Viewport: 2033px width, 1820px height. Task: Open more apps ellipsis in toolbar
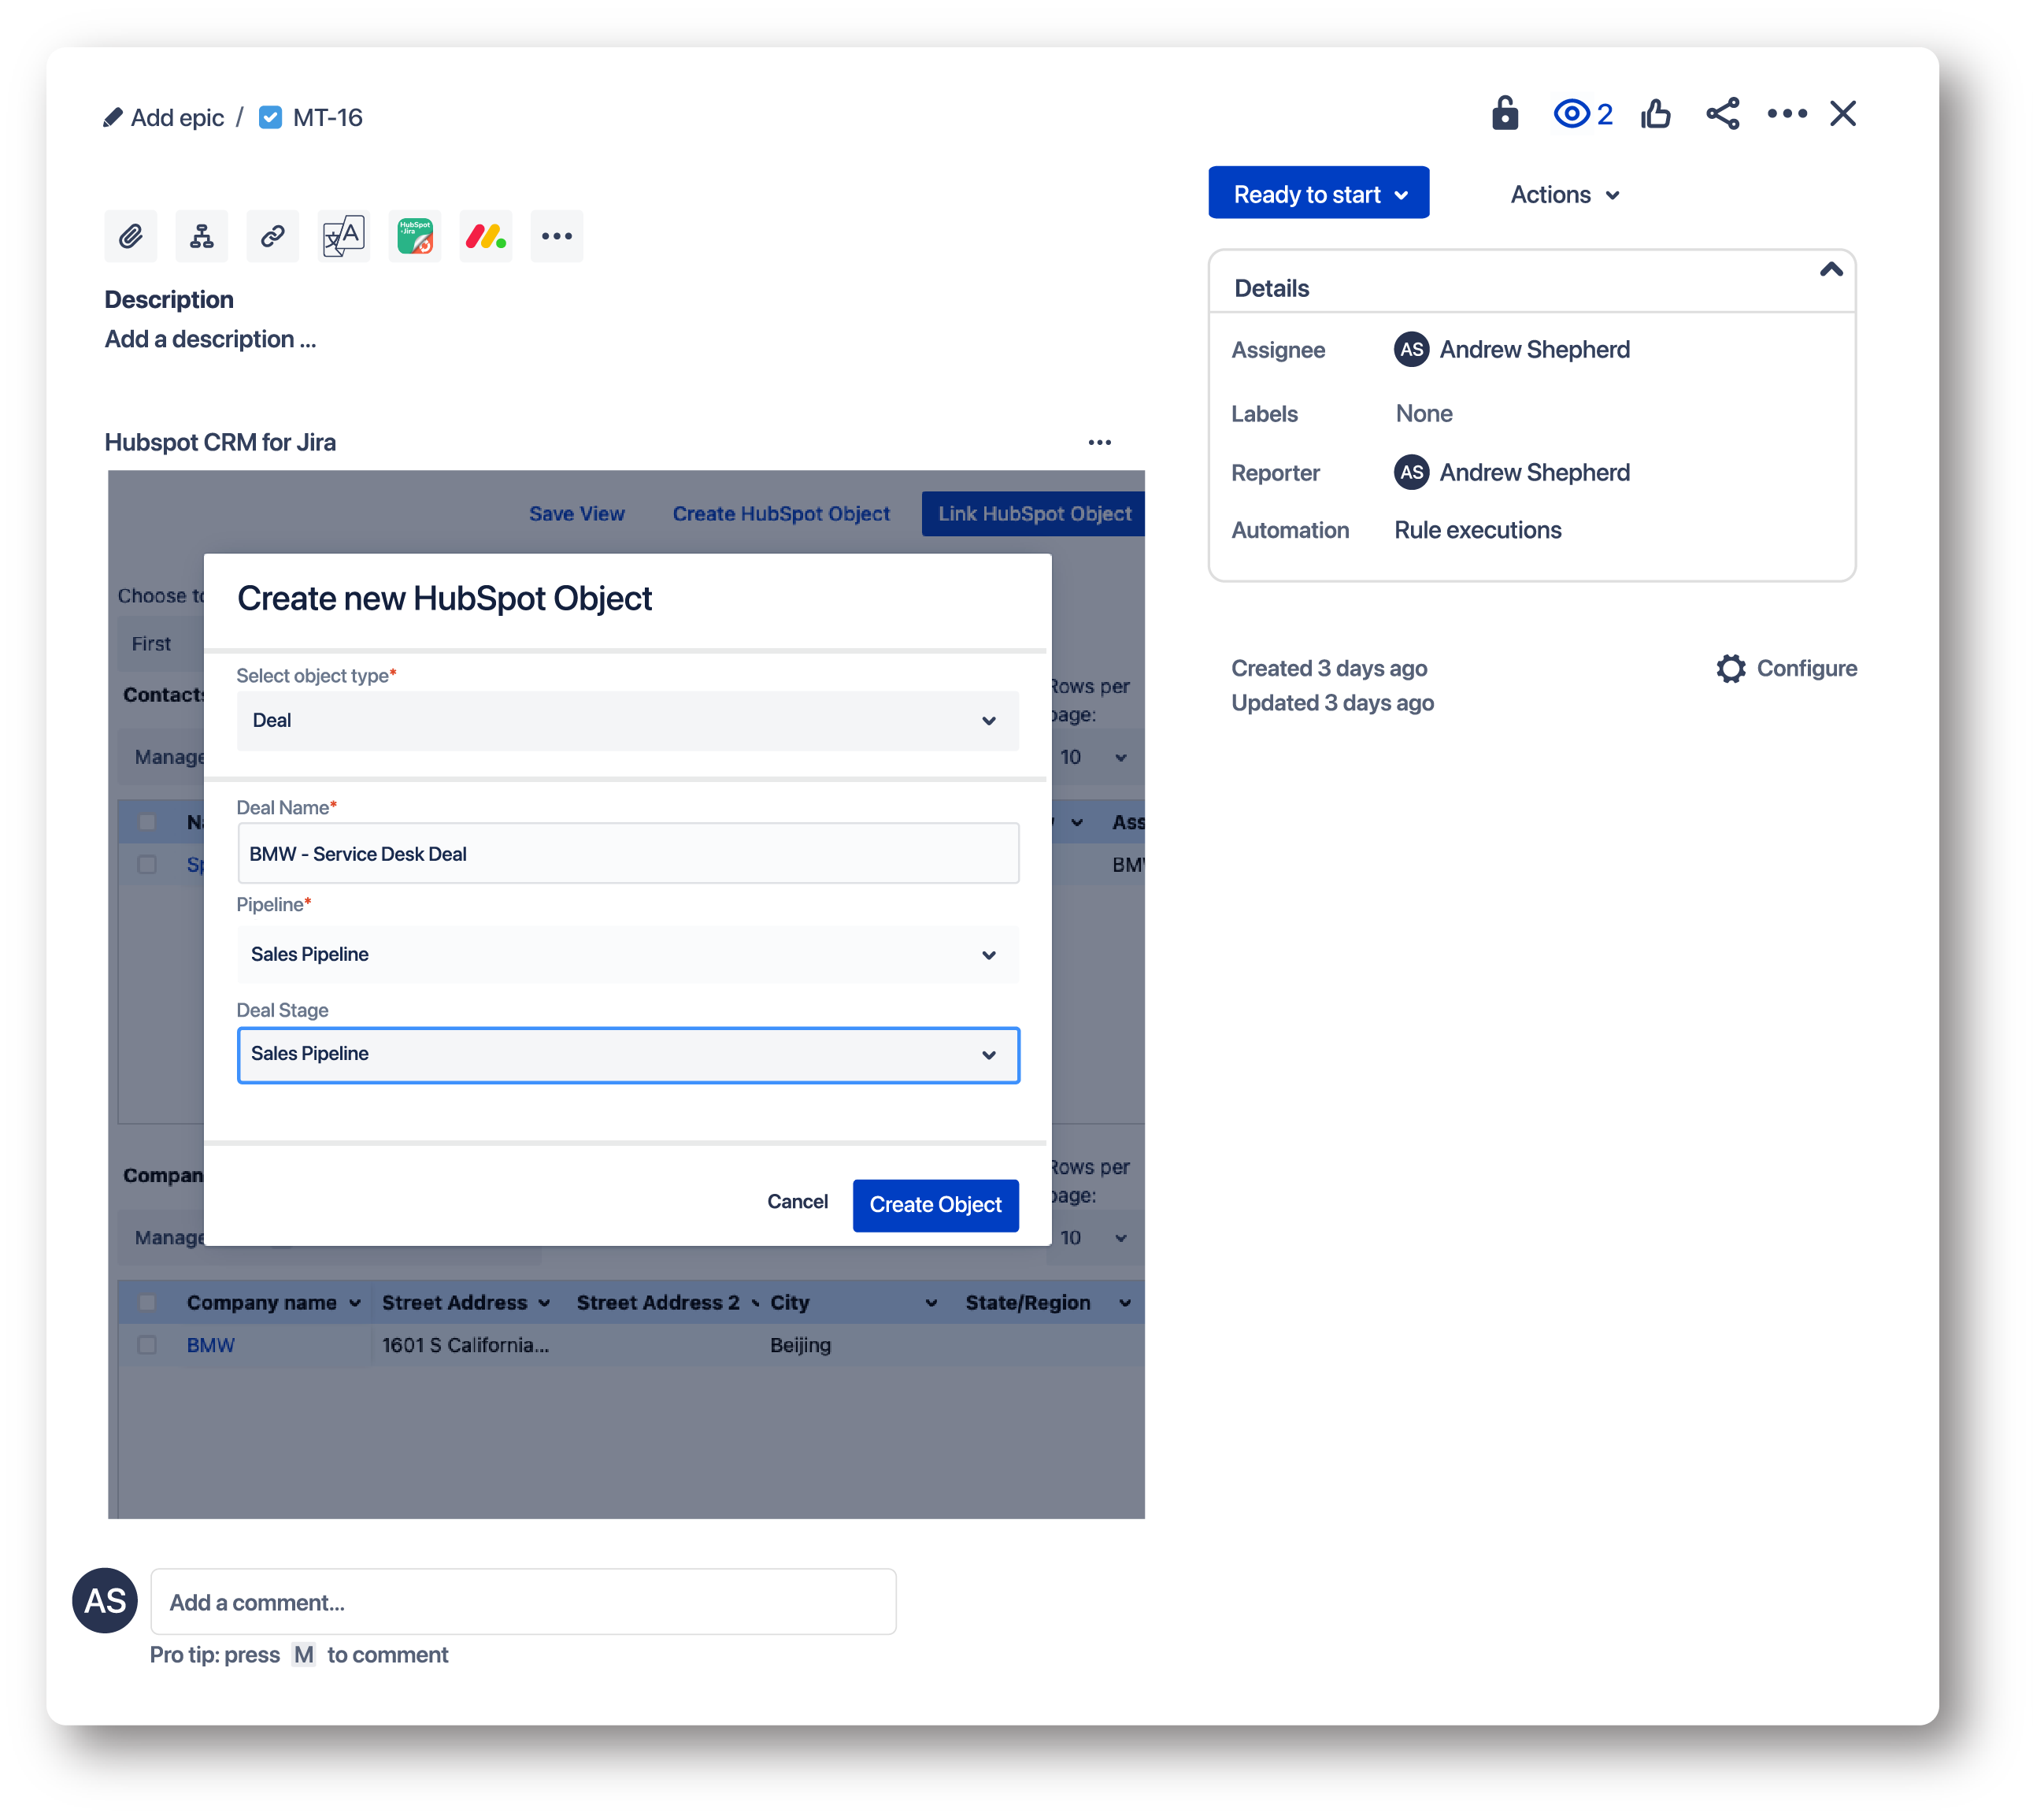557,237
